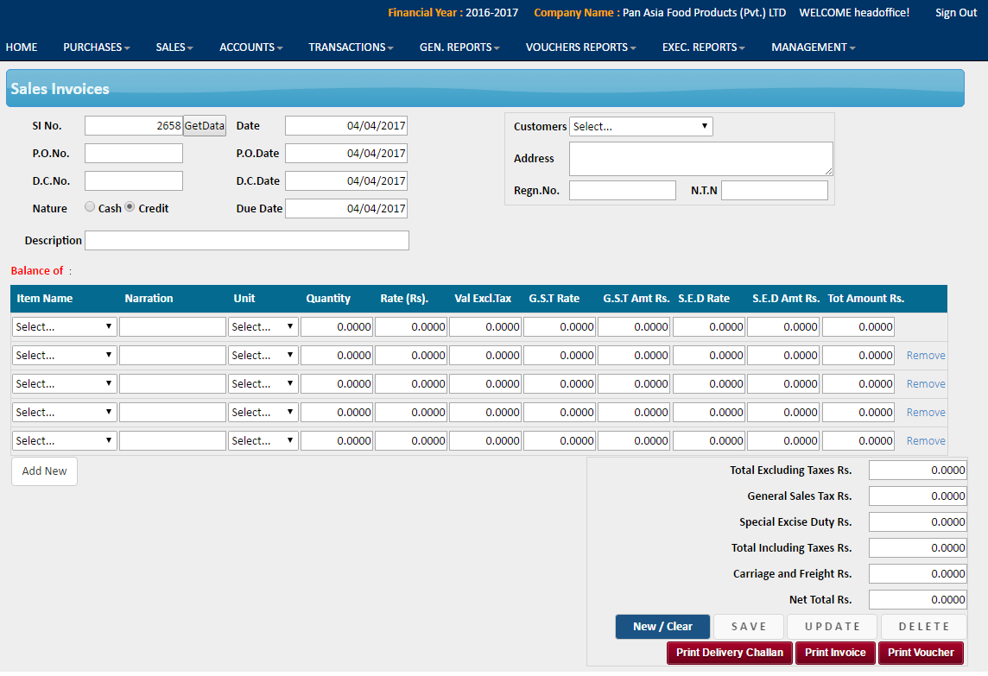Expand the first row Item Name dropdown
The image size is (988, 676).
click(x=65, y=327)
